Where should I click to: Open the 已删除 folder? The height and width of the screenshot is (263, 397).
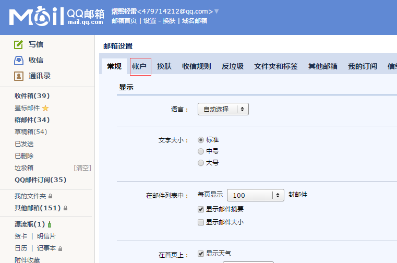click(x=24, y=156)
